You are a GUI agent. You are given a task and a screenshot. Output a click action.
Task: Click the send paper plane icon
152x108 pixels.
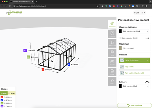click(112, 81)
